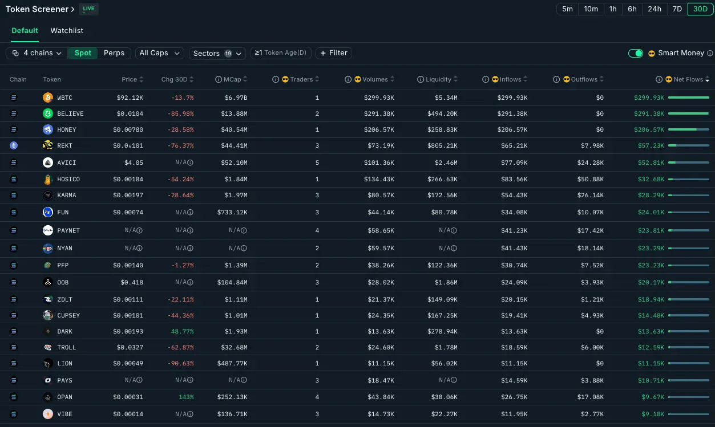This screenshot has width=715, height=427.
Task: Click the HONEY token icon
Action: (x=48, y=129)
